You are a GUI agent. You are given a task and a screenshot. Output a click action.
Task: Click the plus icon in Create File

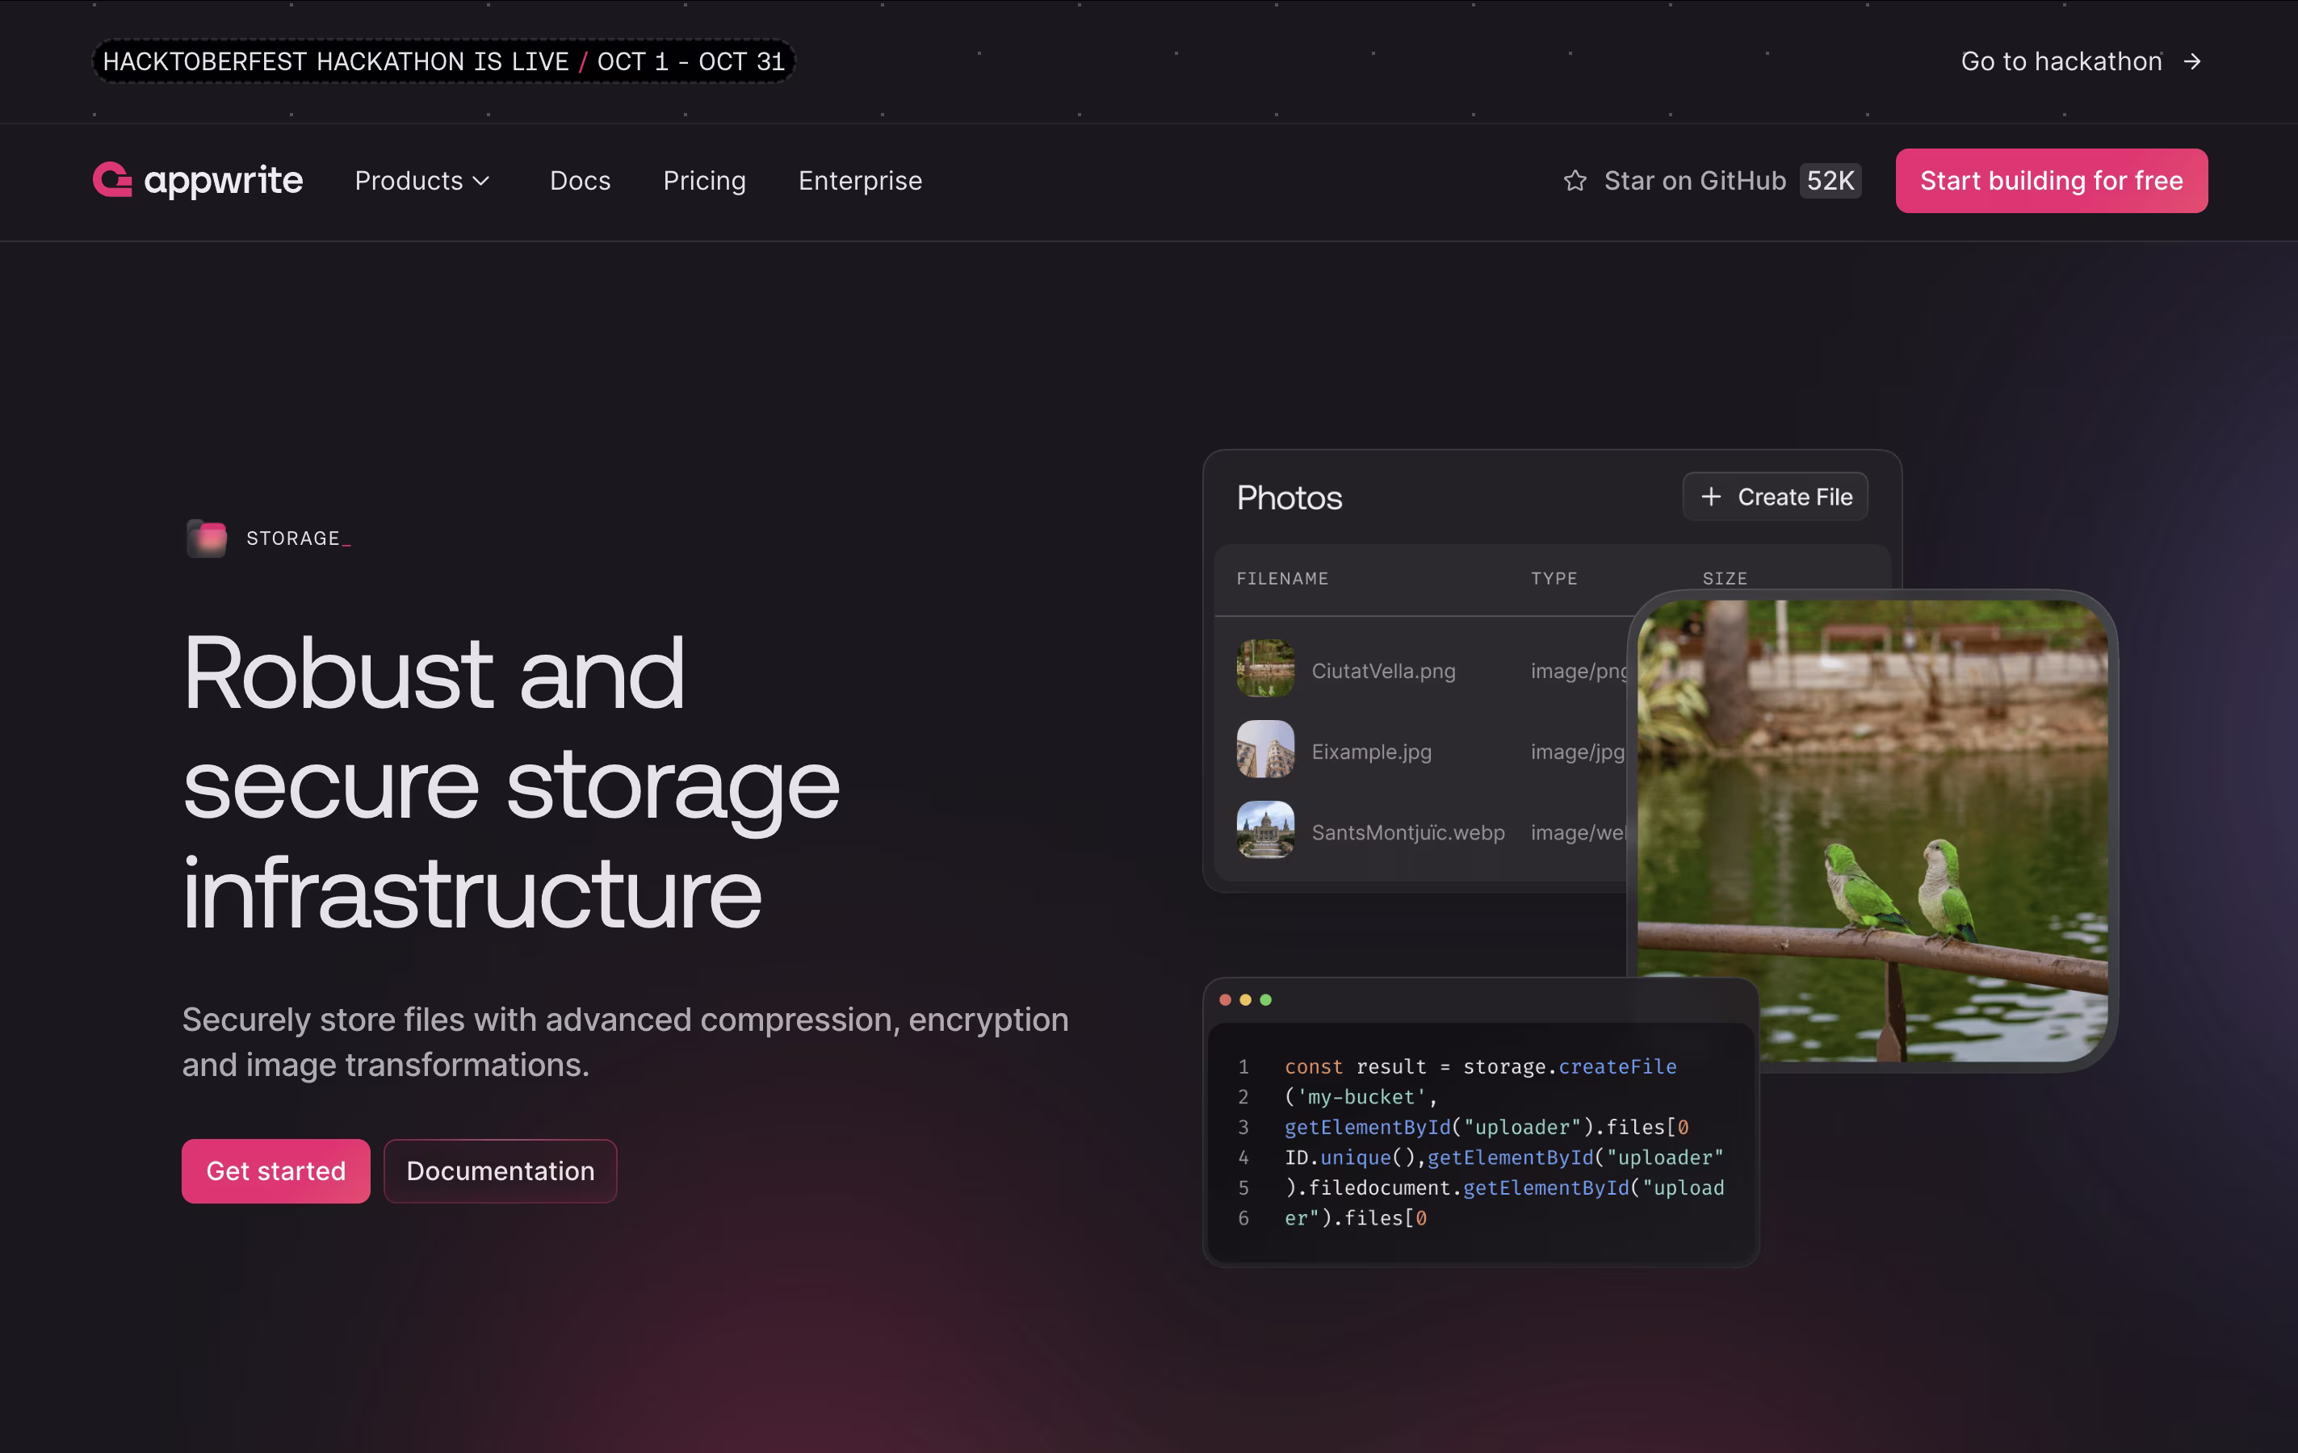coord(1711,496)
